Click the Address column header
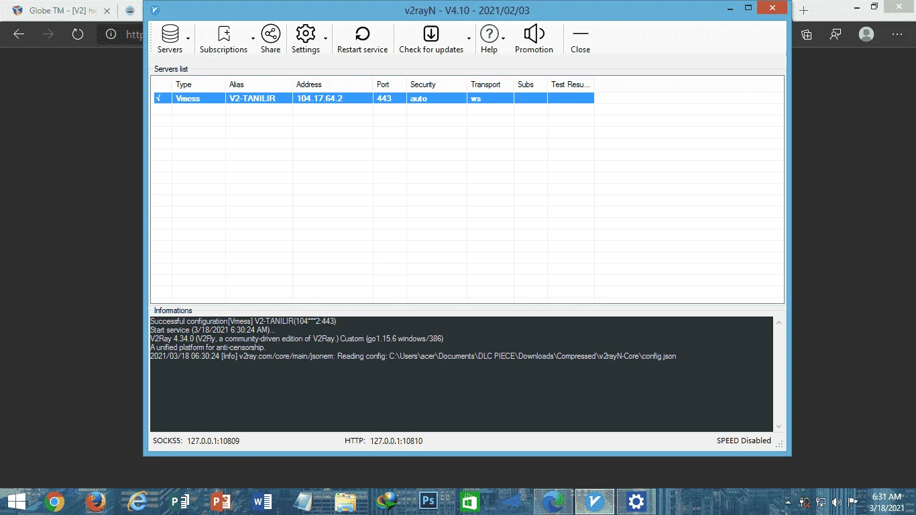Screen dimensions: 916x515 click(333, 84)
